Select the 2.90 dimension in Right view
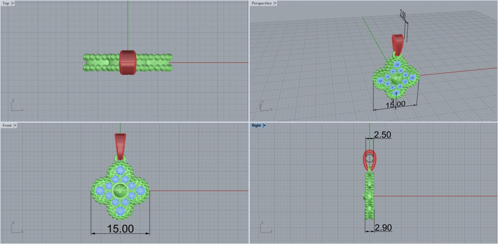This screenshot has height=244, width=498. coord(383,227)
